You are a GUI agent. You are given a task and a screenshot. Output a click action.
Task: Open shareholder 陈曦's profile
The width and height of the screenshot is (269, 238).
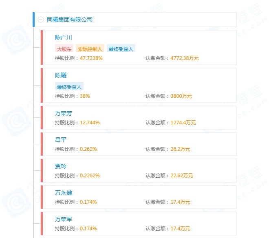pyautogui.click(x=61, y=75)
